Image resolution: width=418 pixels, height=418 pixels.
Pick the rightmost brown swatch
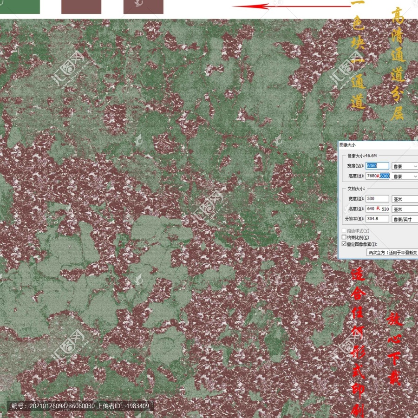coord(144,7)
